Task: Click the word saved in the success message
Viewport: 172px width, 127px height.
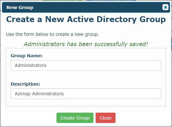Action: [x=138, y=44]
